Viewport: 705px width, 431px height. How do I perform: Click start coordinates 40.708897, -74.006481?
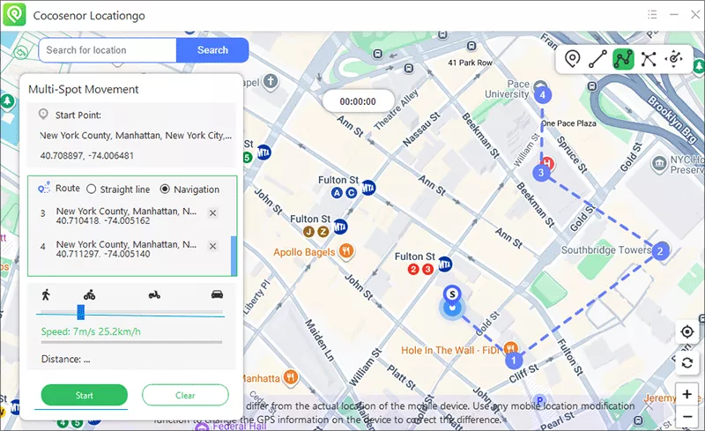point(86,156)
